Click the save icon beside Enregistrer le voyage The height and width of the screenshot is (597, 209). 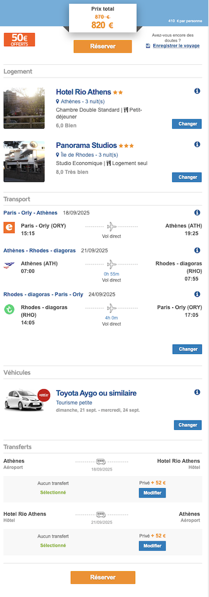(148, 46)
